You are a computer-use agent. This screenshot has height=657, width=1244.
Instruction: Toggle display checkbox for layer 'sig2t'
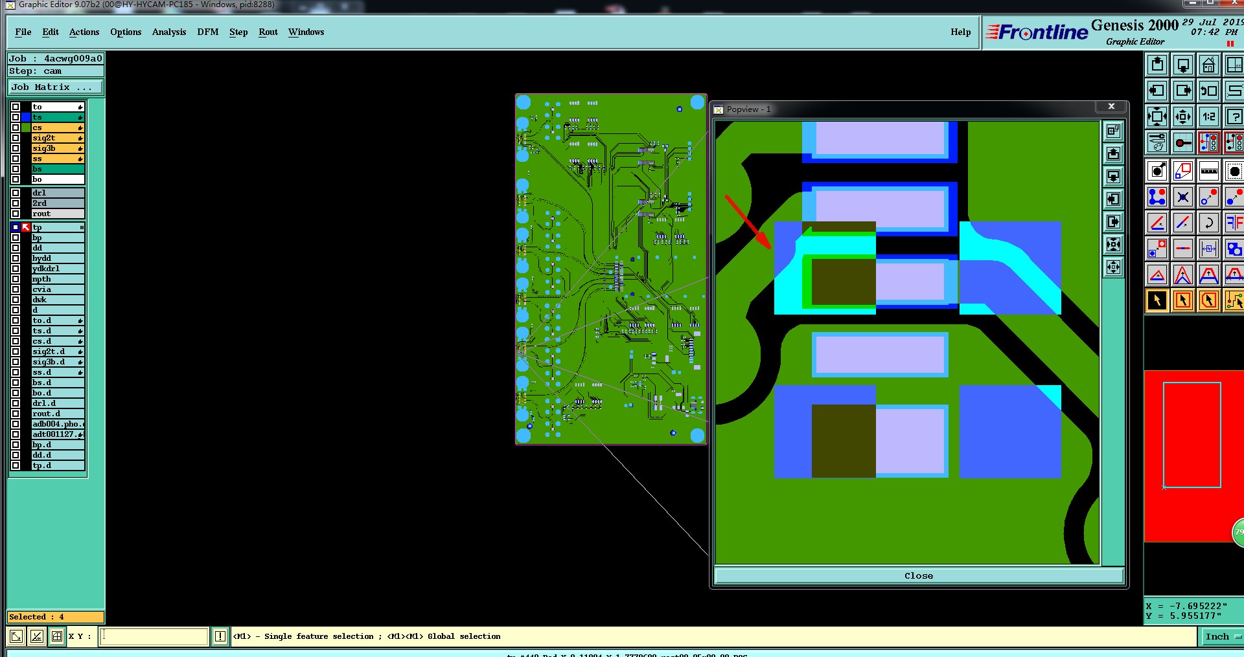pos(16,138)
